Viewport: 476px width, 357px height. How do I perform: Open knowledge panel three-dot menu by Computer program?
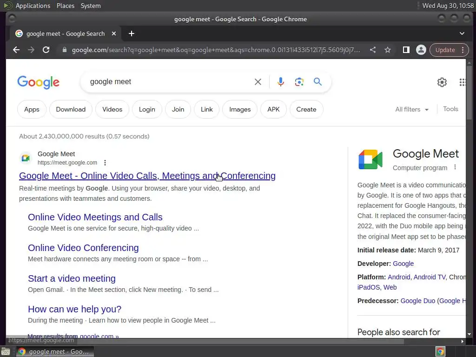click(x=455, y=167)
